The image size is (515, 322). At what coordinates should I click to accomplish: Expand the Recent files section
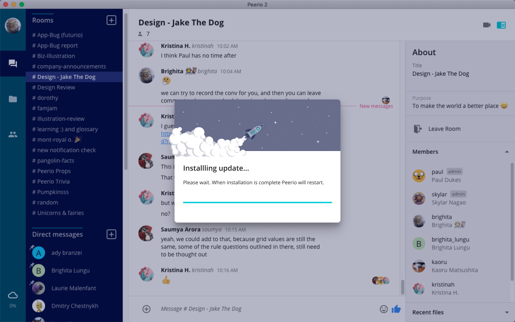[507, 312]
